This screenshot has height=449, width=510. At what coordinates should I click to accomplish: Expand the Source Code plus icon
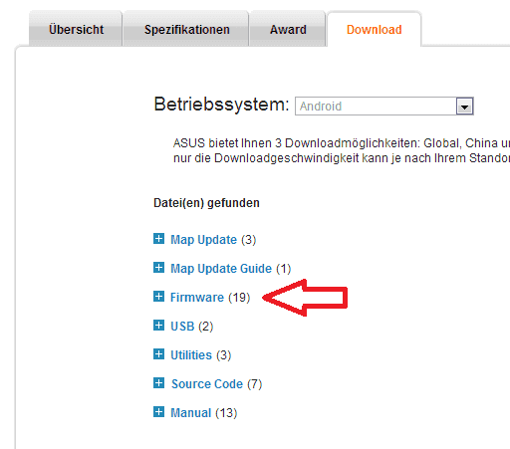point(158,383)
